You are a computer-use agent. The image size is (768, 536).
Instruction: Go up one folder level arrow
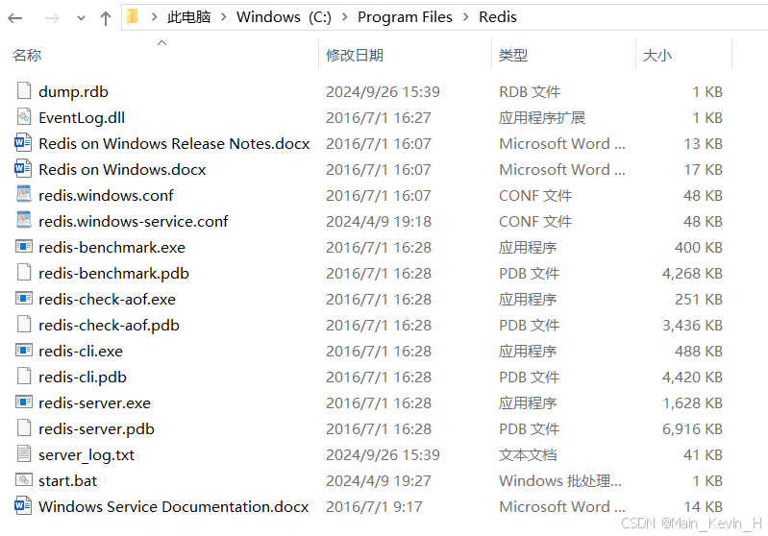(106, 18)
